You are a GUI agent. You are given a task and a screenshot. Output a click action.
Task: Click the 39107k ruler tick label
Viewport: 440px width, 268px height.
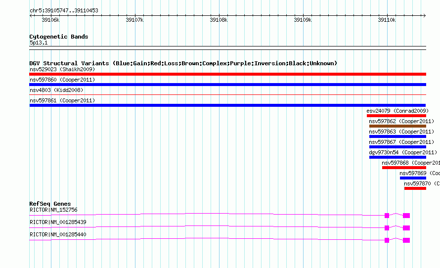134,20
